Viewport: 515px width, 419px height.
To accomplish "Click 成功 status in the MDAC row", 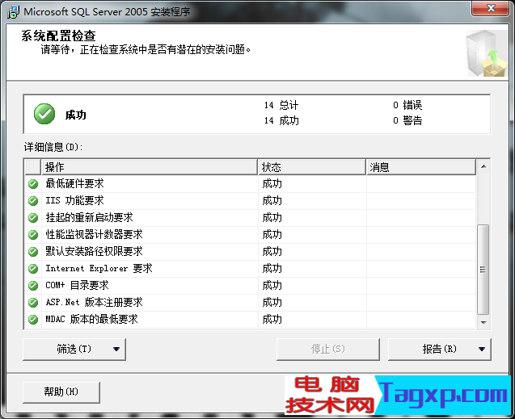I will point(272,320).
